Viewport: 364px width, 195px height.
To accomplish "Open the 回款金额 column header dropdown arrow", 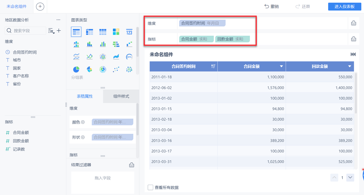I will click(x=350, y=66).
